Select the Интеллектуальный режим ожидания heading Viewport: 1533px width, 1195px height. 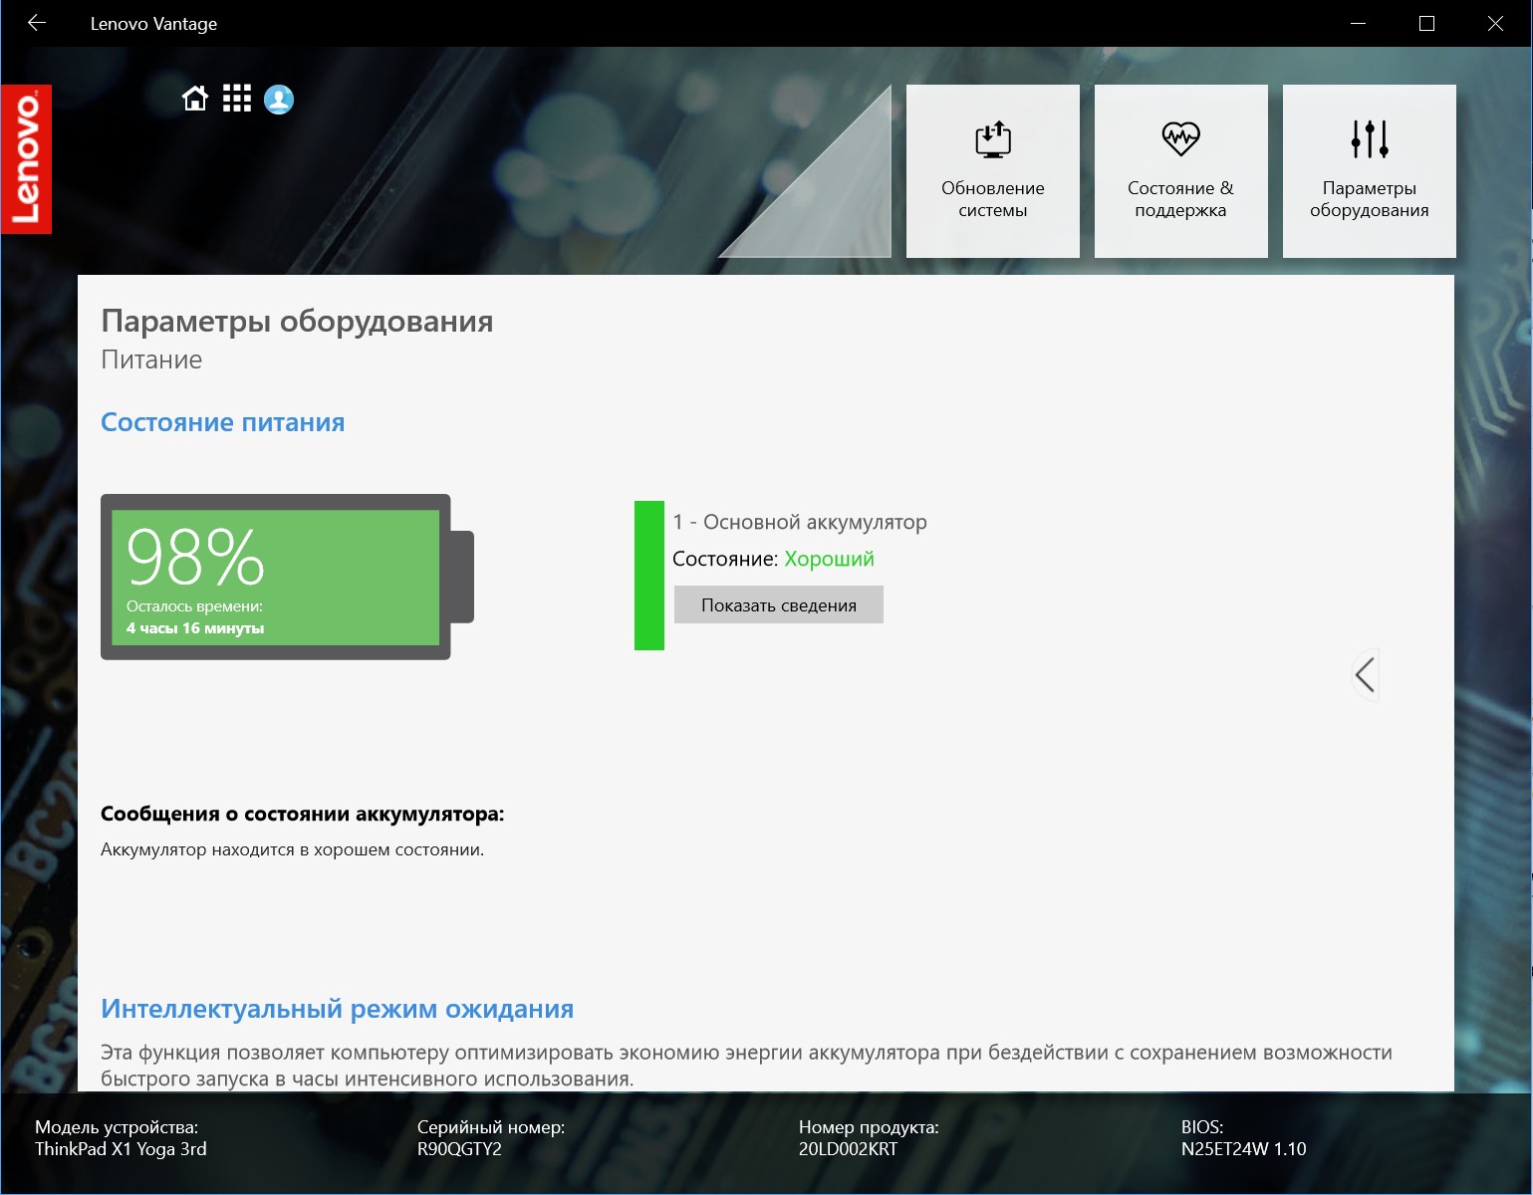point(338,1009)
